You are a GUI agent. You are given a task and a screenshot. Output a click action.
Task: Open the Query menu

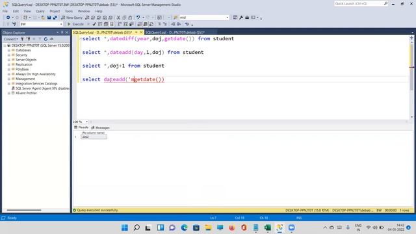pos(40,11)
